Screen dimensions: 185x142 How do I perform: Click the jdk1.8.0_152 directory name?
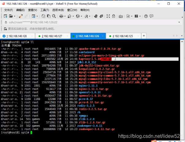click(87, 62)
